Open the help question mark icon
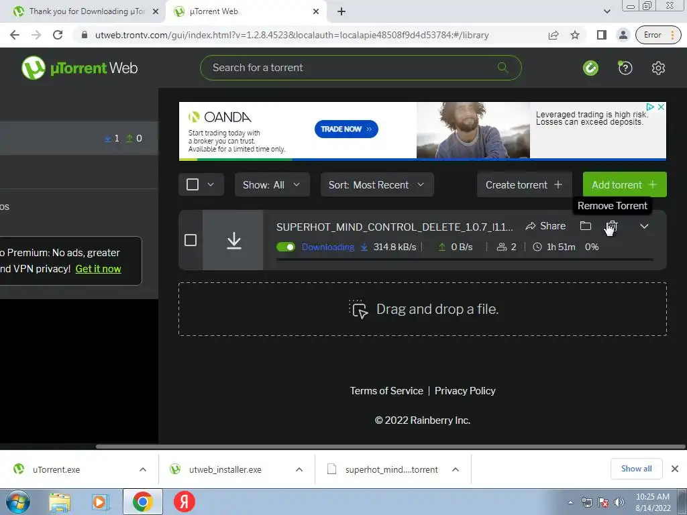The height and width of the screenshot is (515, 687). [x=625, y=68]
